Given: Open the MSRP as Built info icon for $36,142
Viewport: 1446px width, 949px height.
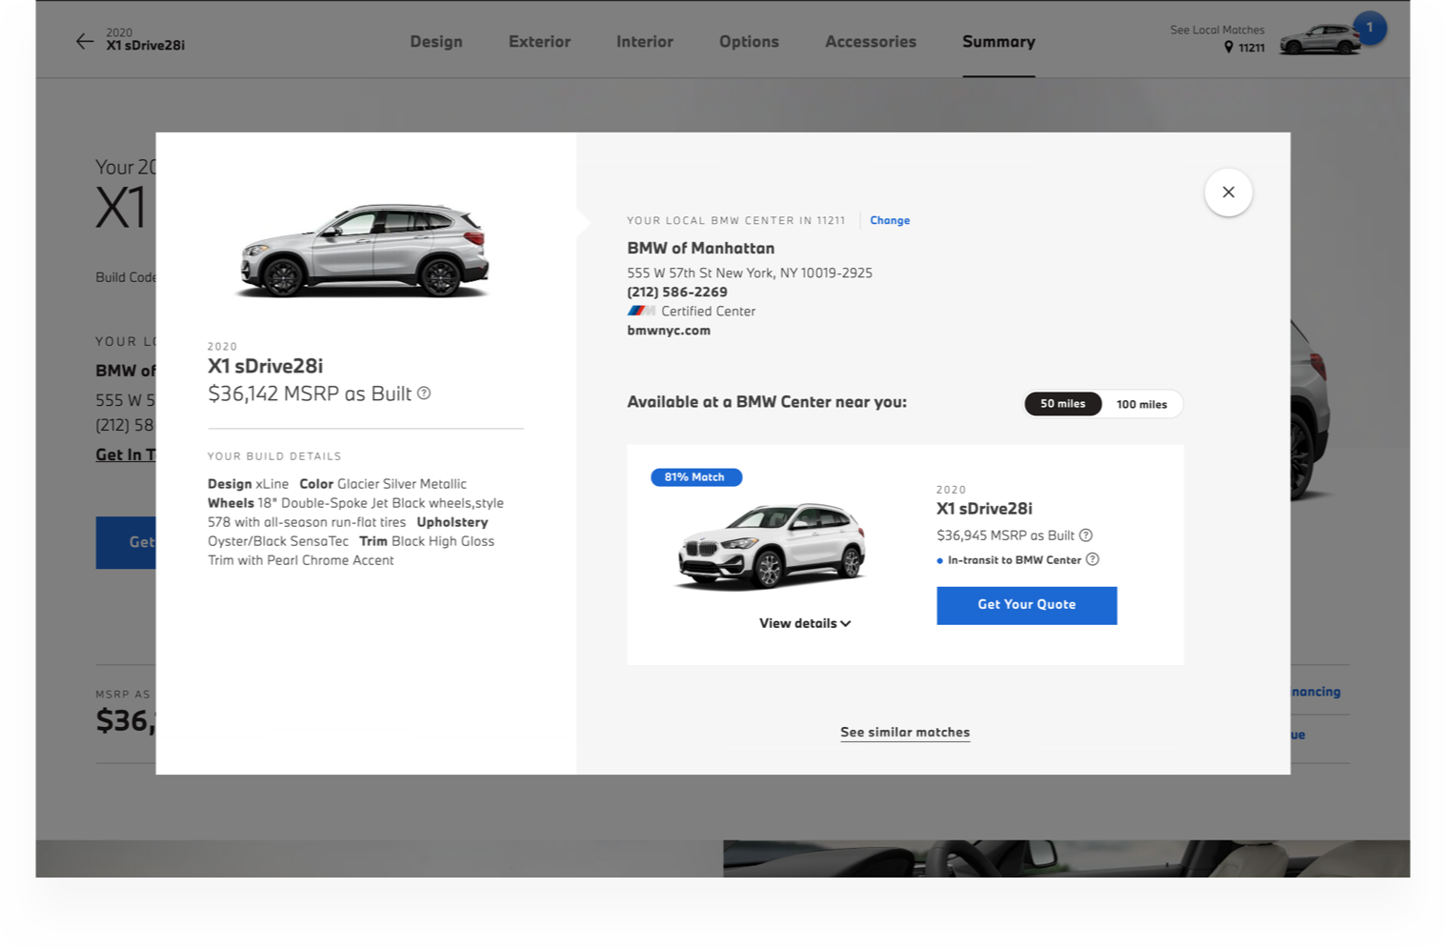Looking at the screenshot, I should pos(424,394).
